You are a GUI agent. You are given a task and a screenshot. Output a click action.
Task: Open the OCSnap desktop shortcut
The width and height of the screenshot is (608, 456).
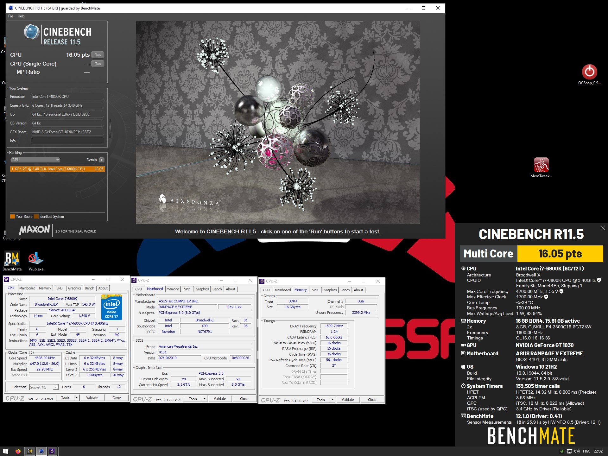[589, 74]
